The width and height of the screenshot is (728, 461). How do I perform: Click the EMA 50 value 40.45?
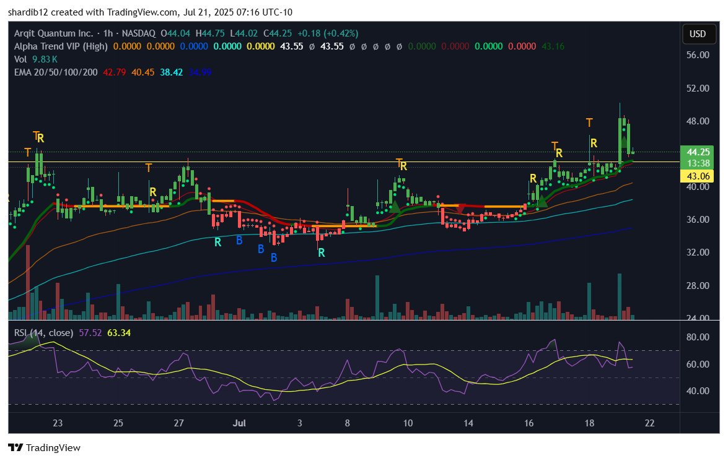pyautogui.click(x=143, y=72)
